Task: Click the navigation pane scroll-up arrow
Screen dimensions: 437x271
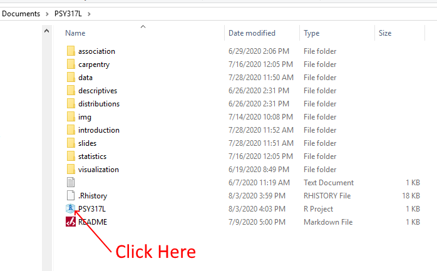Action: coord(47,31)
